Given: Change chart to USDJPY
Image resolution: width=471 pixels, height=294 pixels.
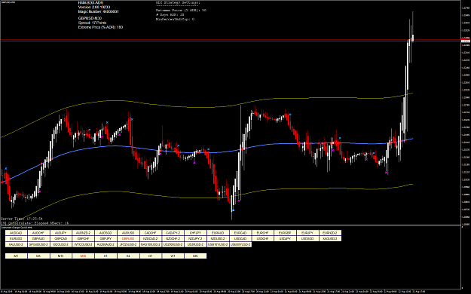Looking at the screenshot, I should tap(285, 239).
